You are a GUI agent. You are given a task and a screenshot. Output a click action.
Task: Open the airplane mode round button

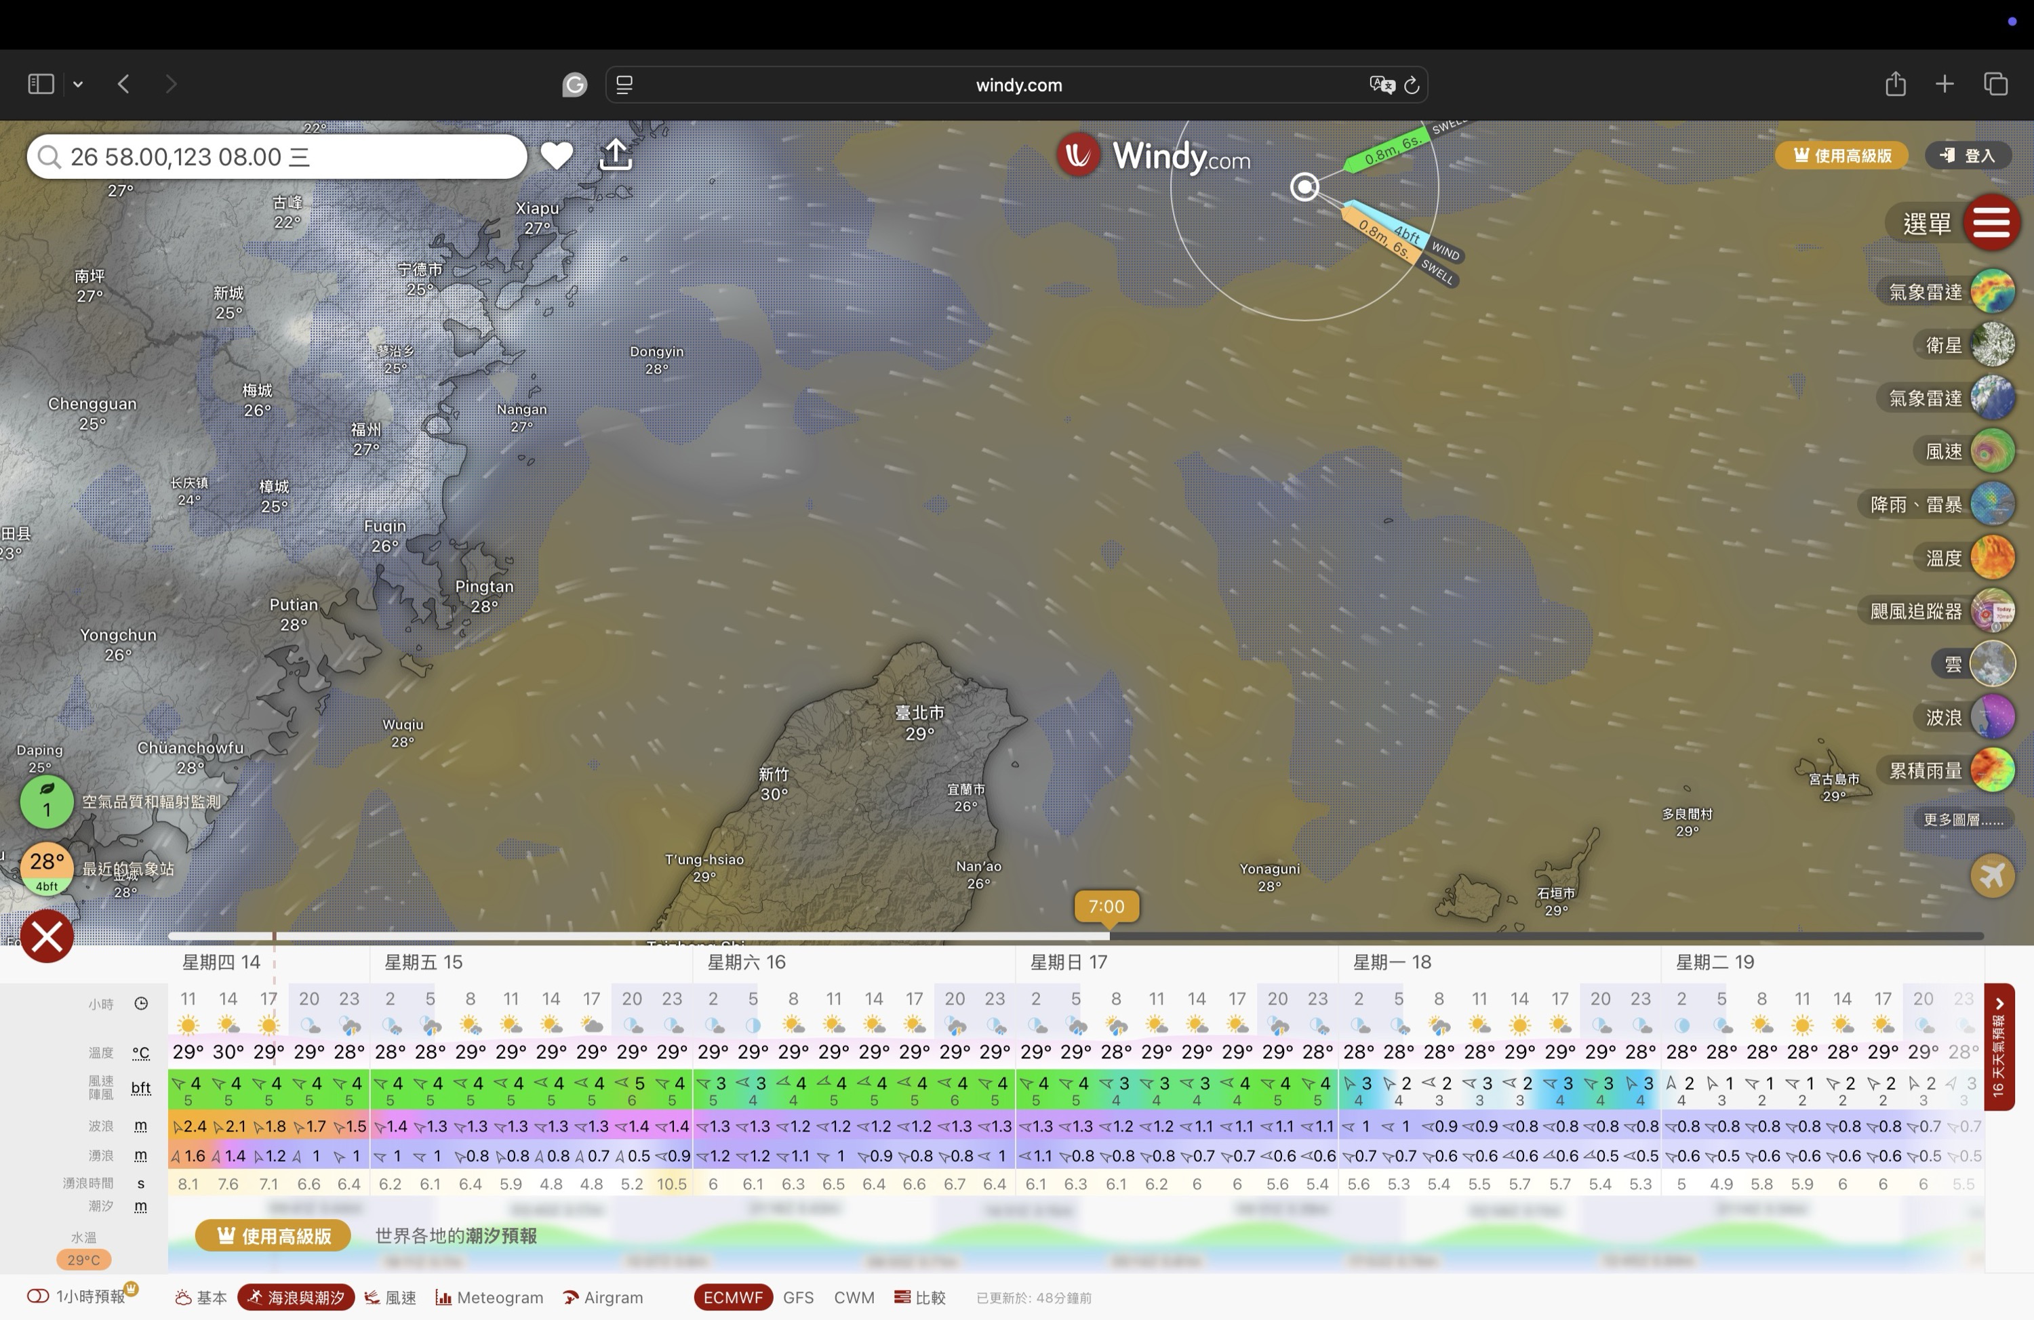pyautogui.click(x=1992, y=875)
